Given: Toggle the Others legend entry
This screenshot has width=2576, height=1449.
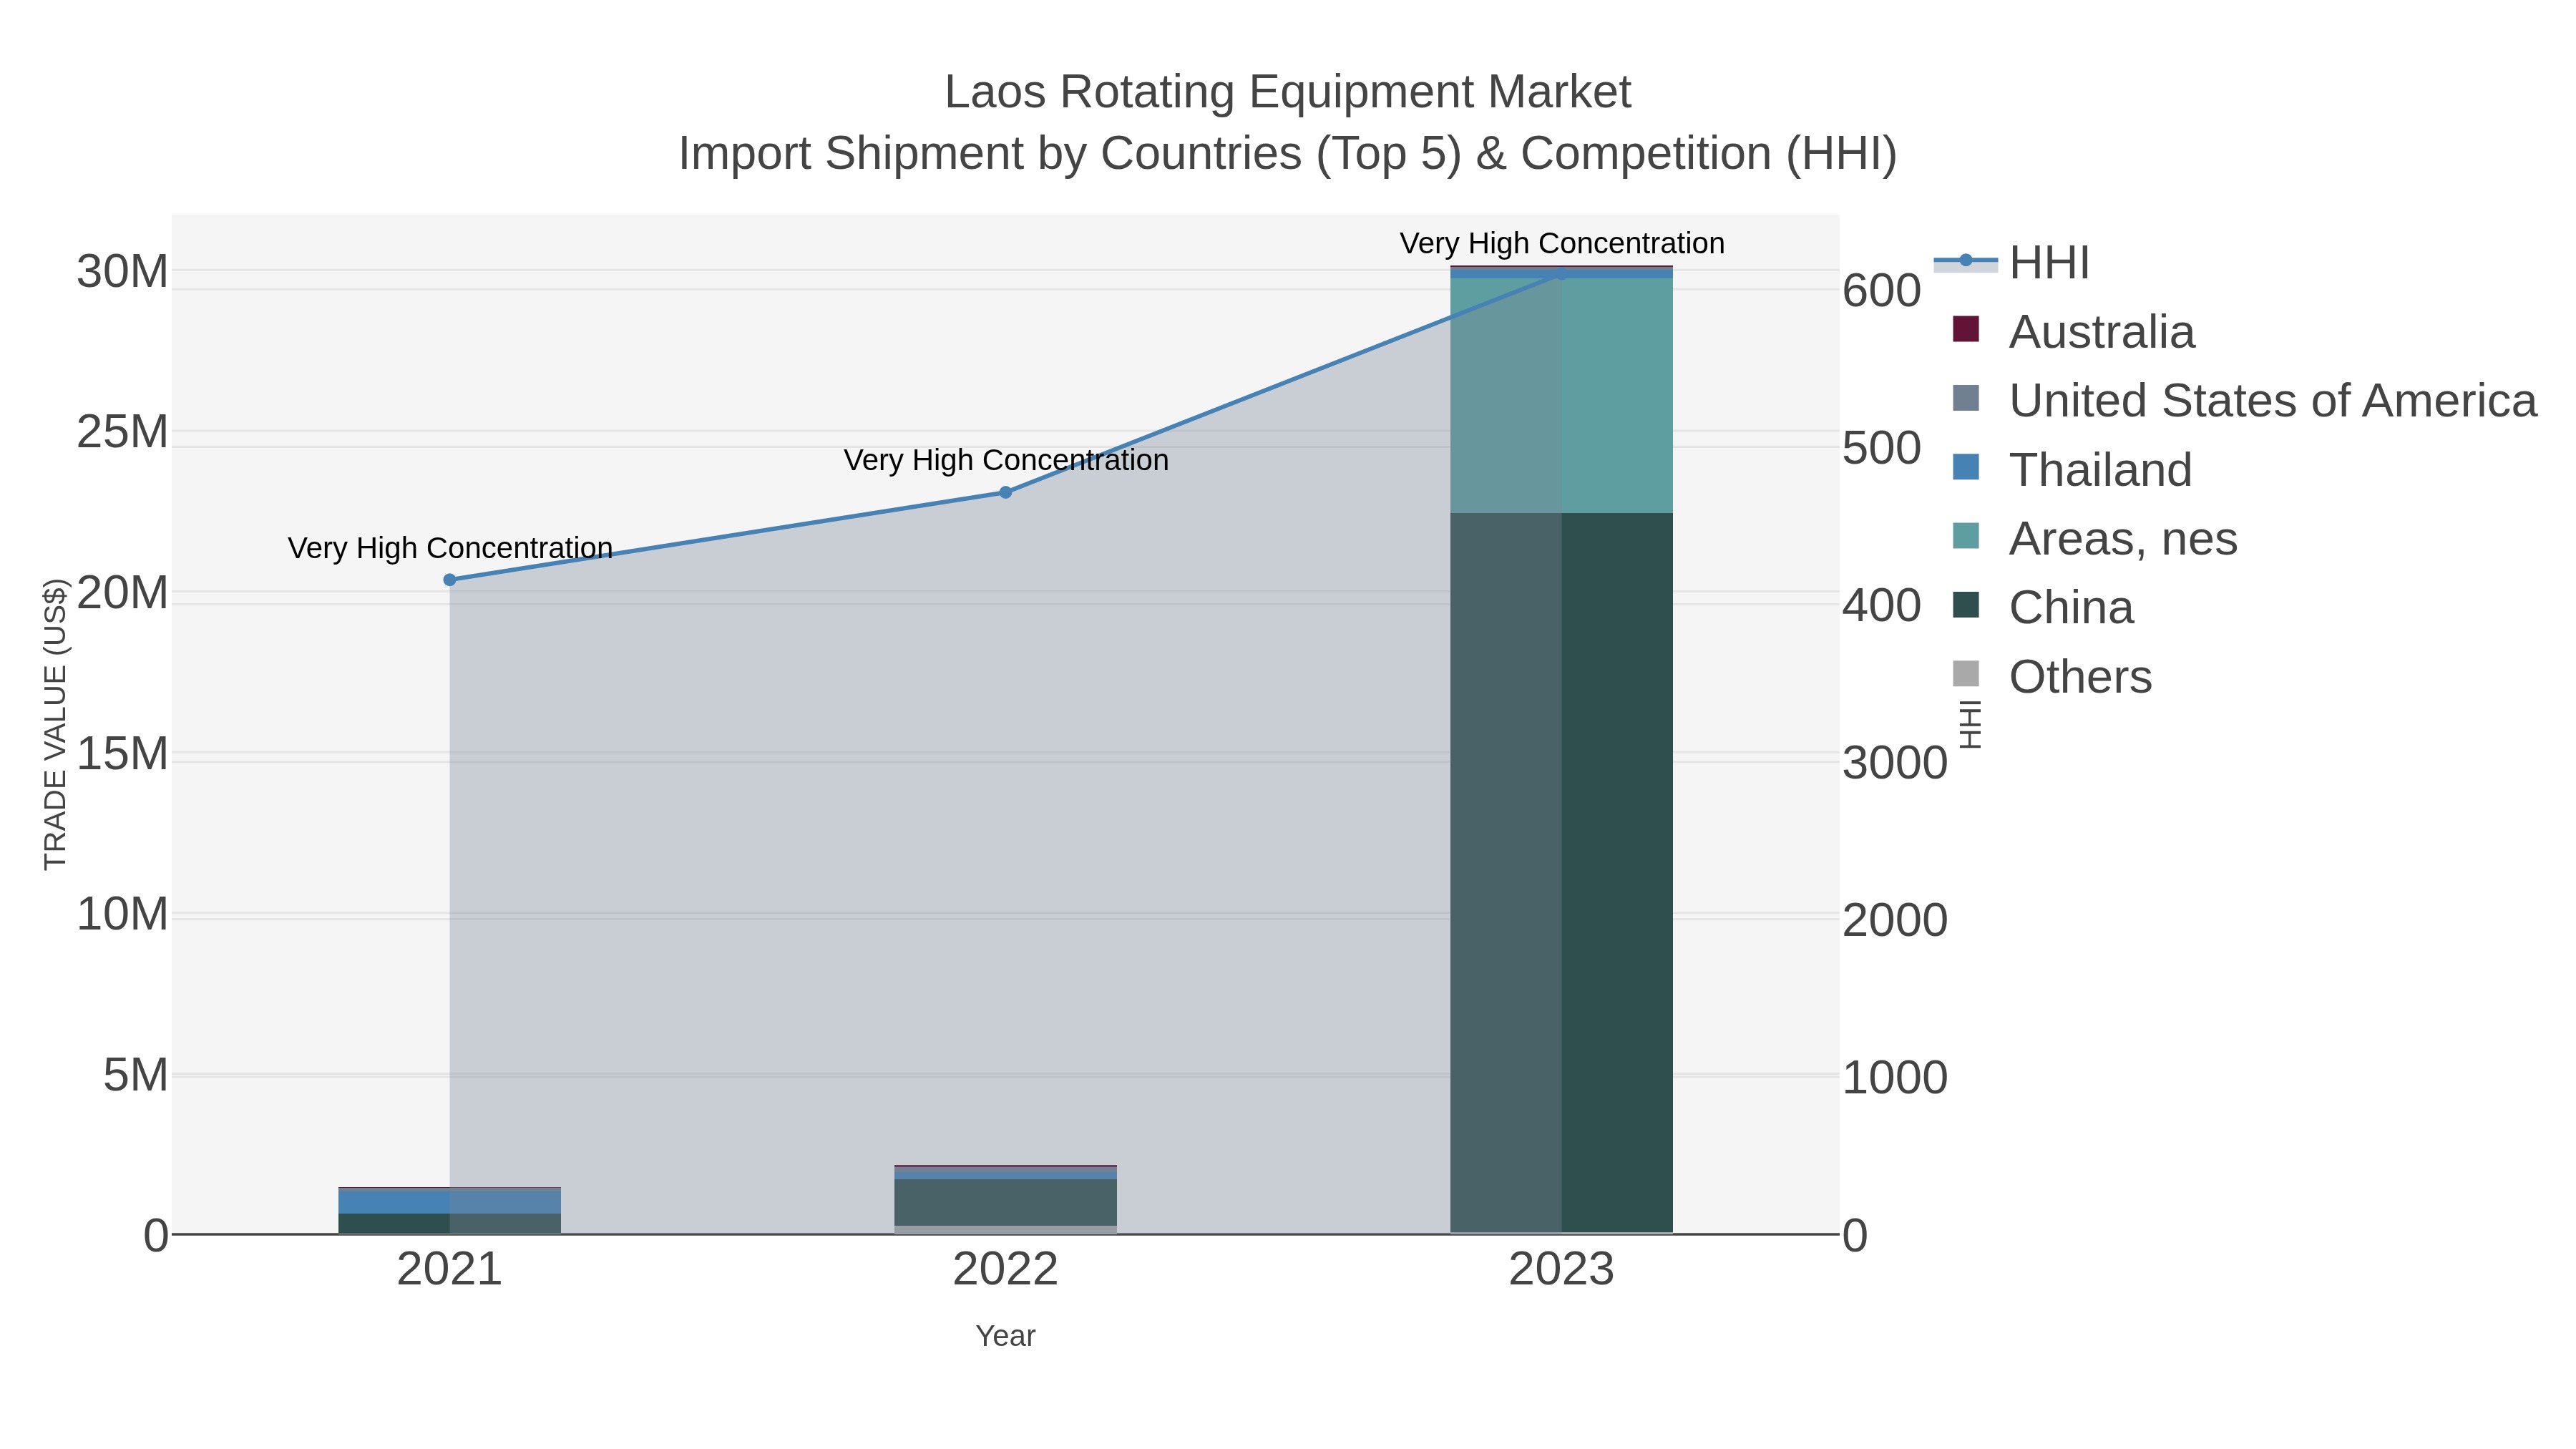Looking at the screenshot, I should (x=2051, y=676).
